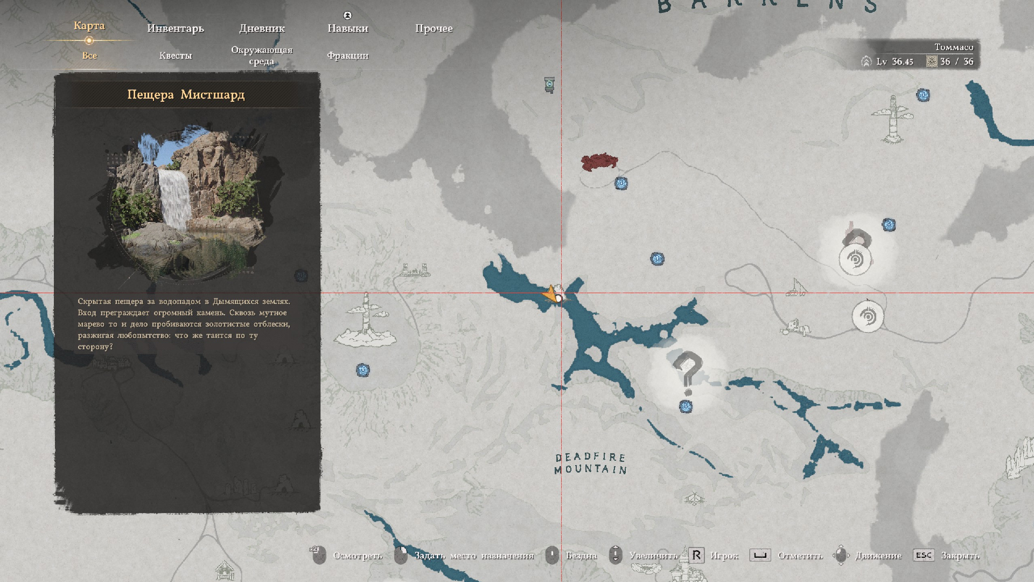The image size is (1034, 582).
Task: Select the Прочее tab
Action: [434, 29]
